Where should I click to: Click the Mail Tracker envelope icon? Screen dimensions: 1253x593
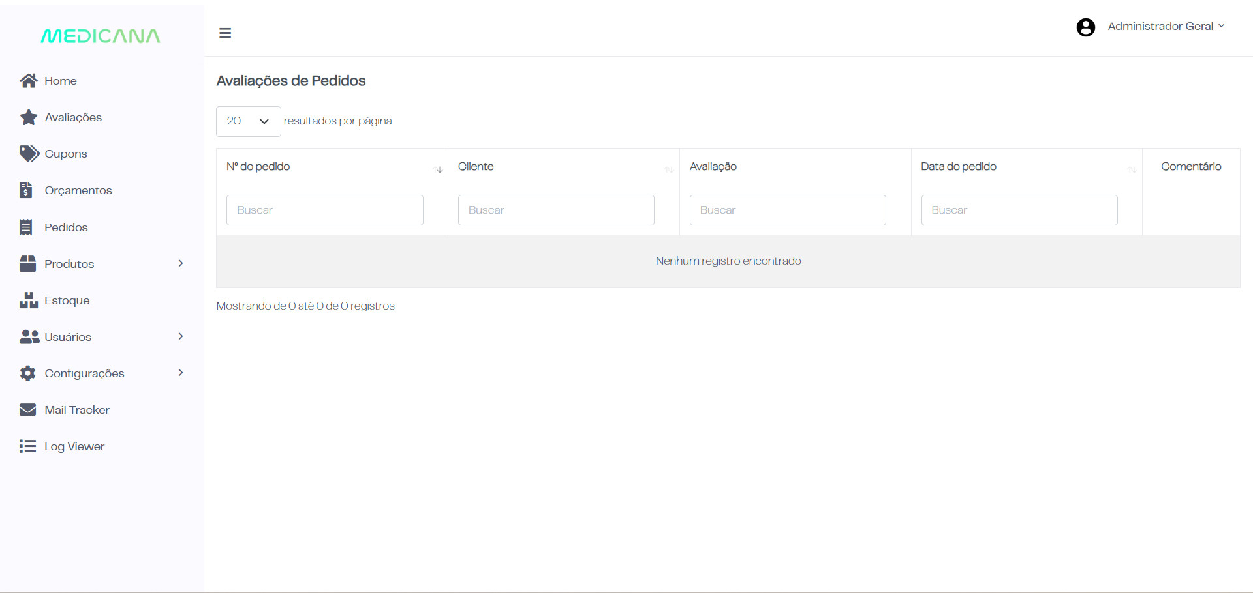27,410
